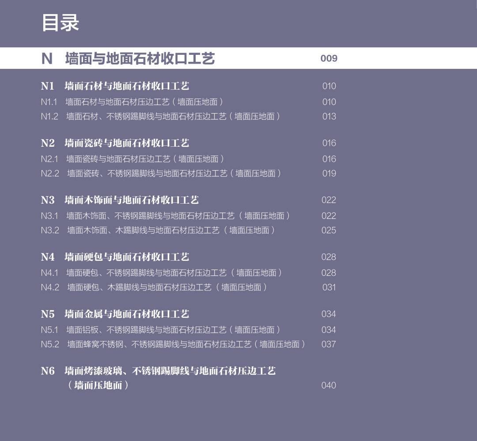Select entry N1.2 墙面石材、不锈钢踢脚线
Screen dimensions: 477x441
[160, 116]
